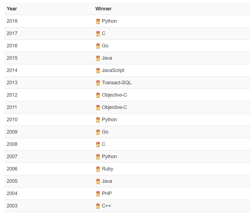
Task: Select the 2005 year cell
Action: [x=12, y=181]
